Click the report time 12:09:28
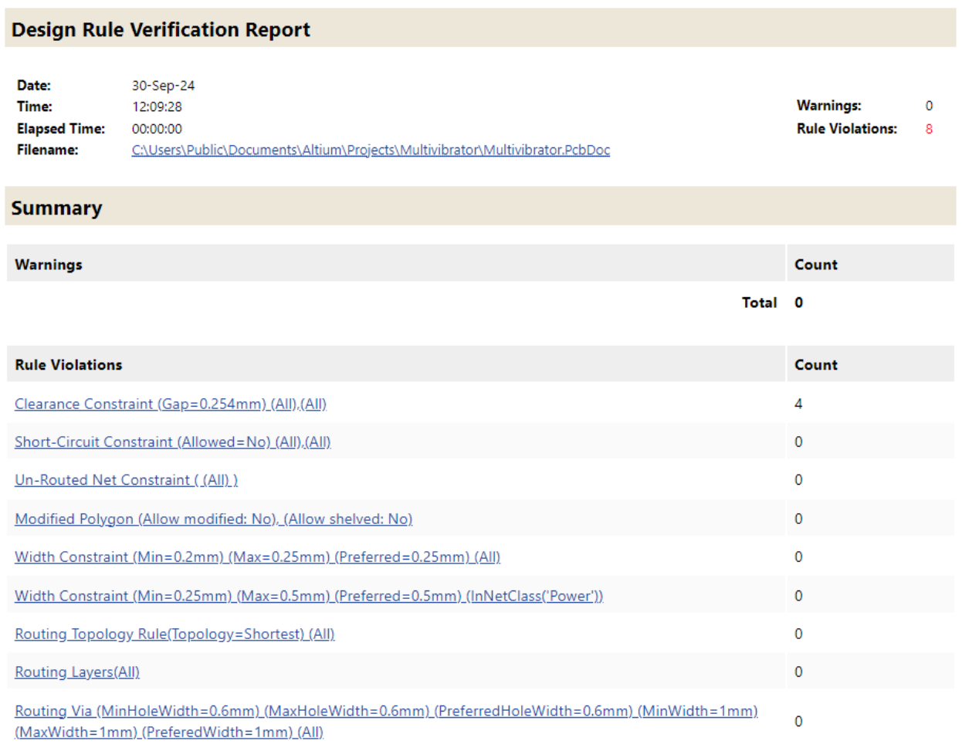 157,107
